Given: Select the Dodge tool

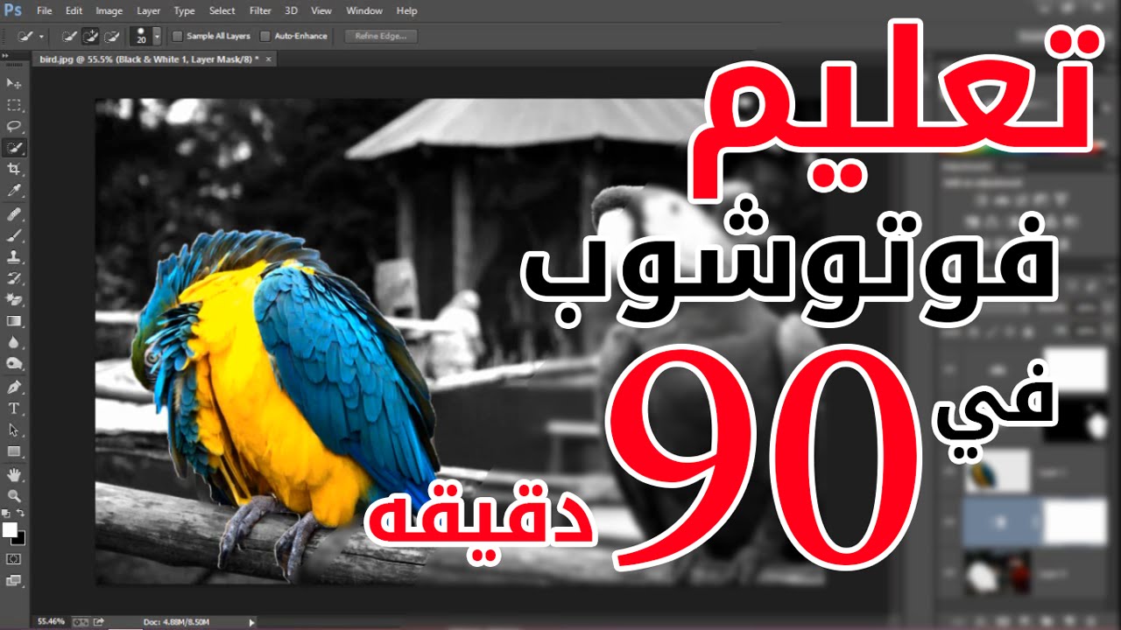Looking at the screenshot, I should pos(14,364).
